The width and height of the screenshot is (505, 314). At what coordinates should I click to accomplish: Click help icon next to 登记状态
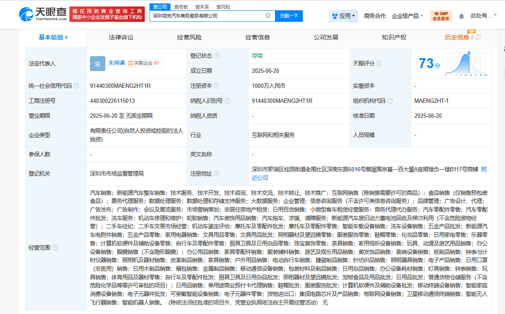[216, 56]
